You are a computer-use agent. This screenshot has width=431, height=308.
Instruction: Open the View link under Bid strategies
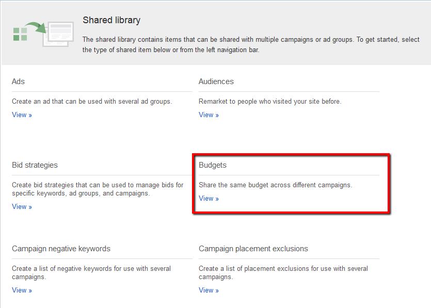pos(22,207)
